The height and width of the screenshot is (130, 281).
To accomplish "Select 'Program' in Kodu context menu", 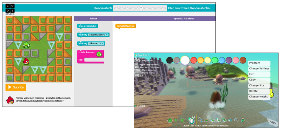I will (x=259, y=63).
